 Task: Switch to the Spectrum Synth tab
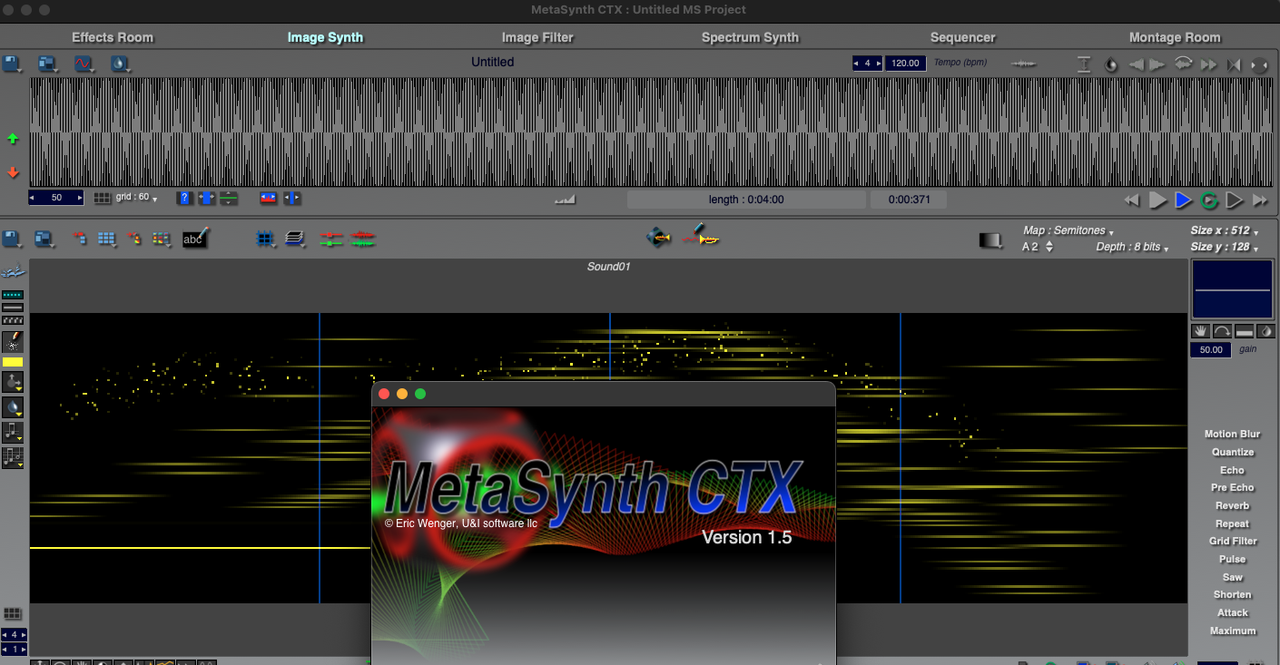point(750,37)
